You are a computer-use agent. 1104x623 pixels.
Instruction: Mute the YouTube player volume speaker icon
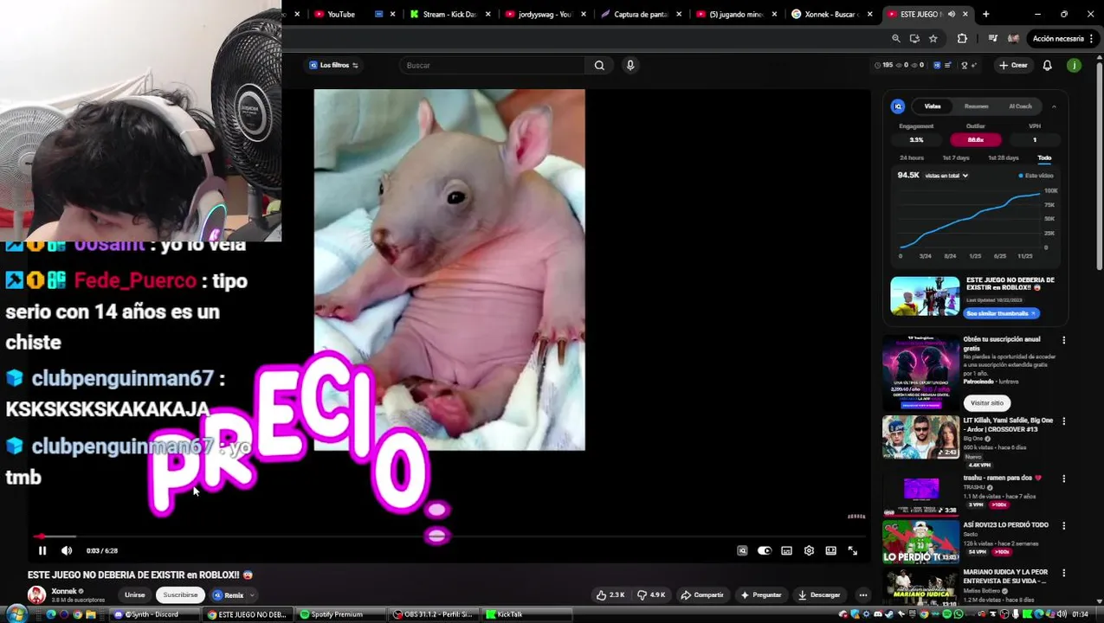click(67, 550)
